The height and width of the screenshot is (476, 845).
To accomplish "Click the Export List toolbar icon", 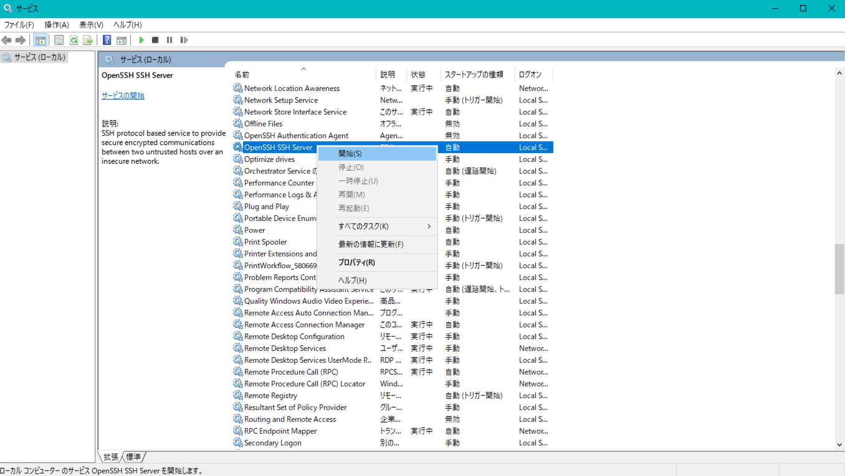I will (88, 40).
